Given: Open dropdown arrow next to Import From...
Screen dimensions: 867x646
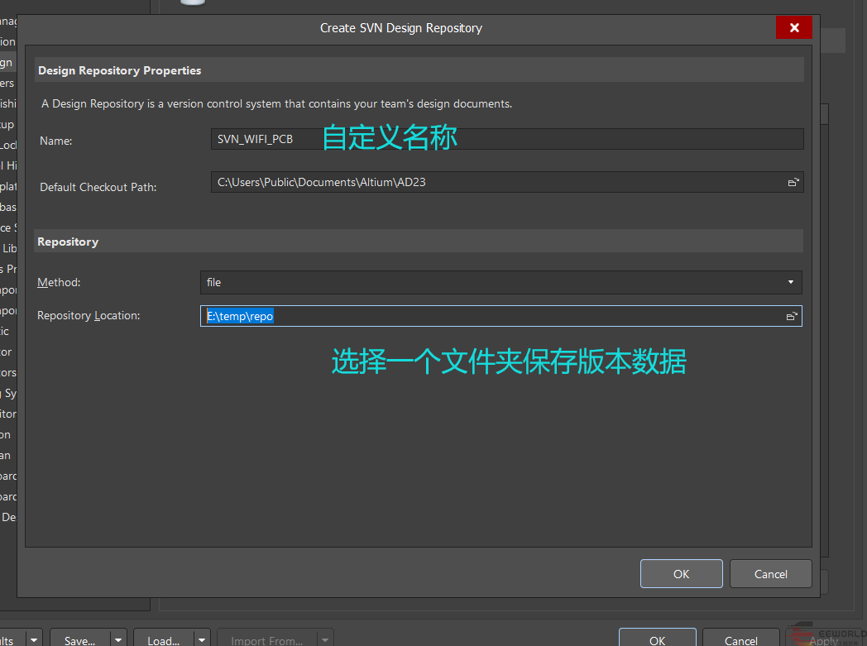Looking at the screenshot, I should 326,639.
